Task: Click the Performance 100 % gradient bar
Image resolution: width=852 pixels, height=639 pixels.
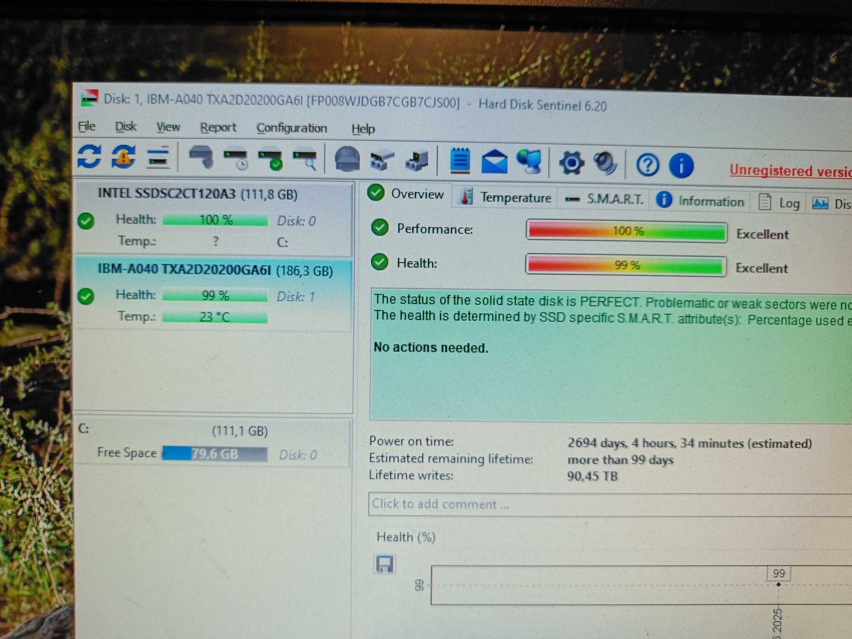Action: coord(627,231)
